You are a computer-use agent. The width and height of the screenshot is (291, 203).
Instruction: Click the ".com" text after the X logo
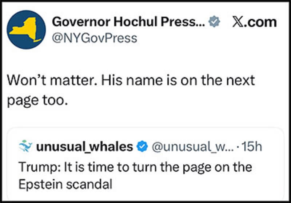260,23
